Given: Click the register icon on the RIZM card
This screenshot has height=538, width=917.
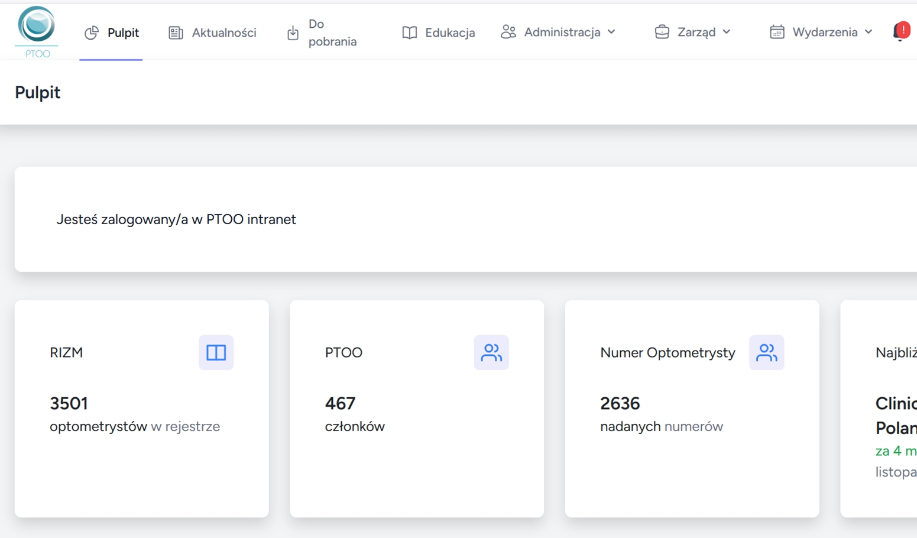Looking at the screenshot, I should click(x=216, y=352).
